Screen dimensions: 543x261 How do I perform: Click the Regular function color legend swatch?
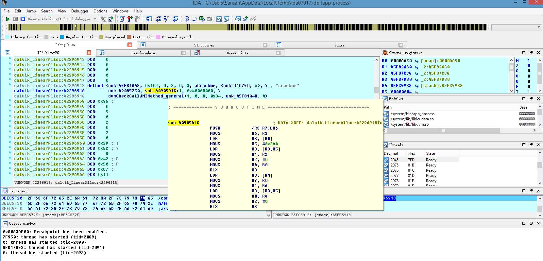[x=62, y=37]
